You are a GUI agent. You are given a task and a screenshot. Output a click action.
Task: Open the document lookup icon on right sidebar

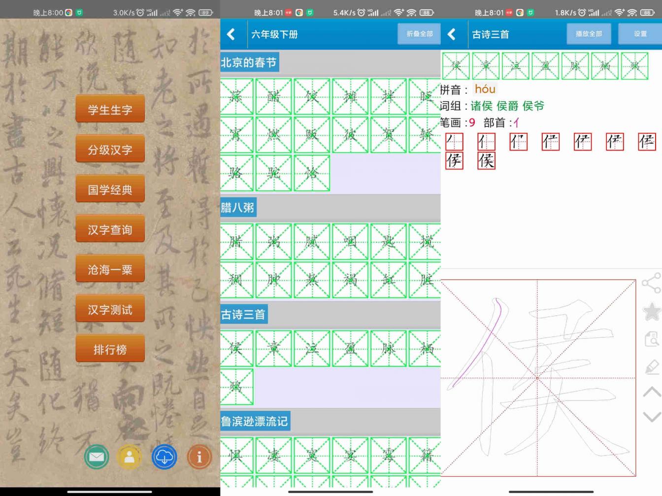point(651,339)
